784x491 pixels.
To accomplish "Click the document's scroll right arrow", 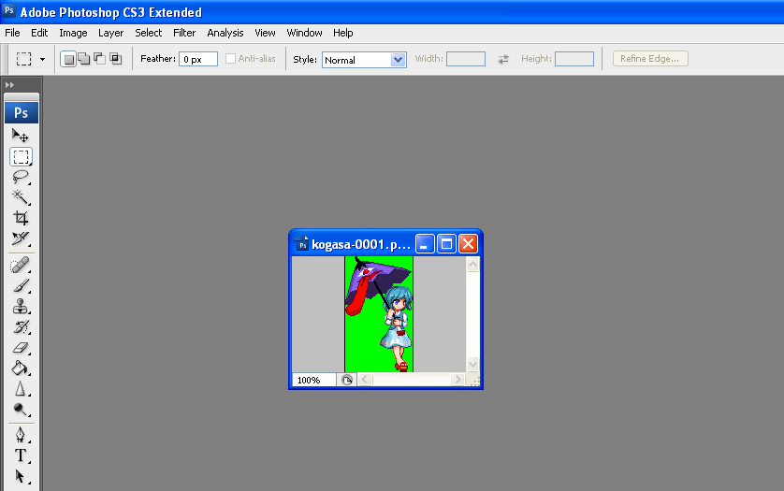I will pyautogui.click(x=457, y=380).
